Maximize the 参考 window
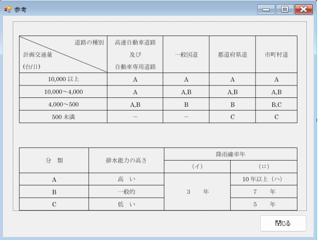Screen dimensions: 320x240 tap(285, 9)
